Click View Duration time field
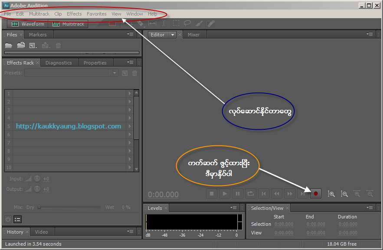383x250 pixels. pos(348,233)
